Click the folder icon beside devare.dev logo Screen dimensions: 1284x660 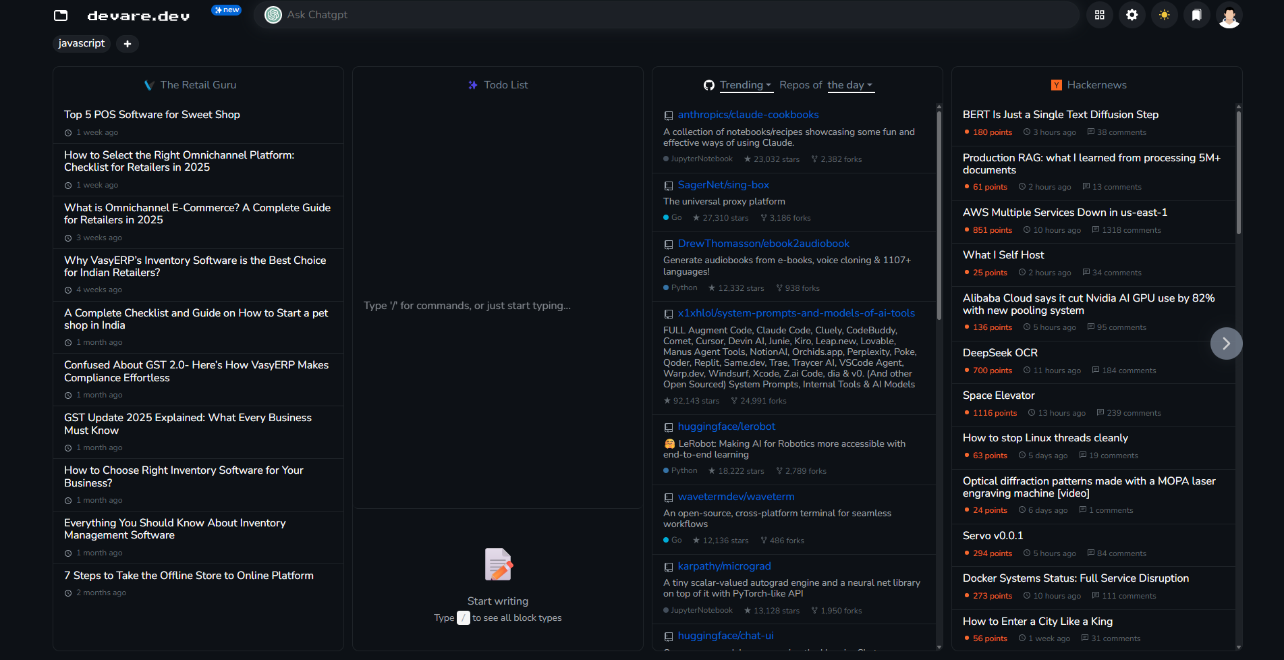[61, 15]
